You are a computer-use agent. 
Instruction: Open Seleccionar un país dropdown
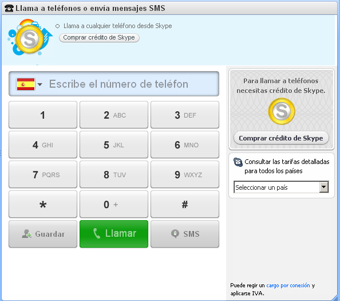click(281, 187)
